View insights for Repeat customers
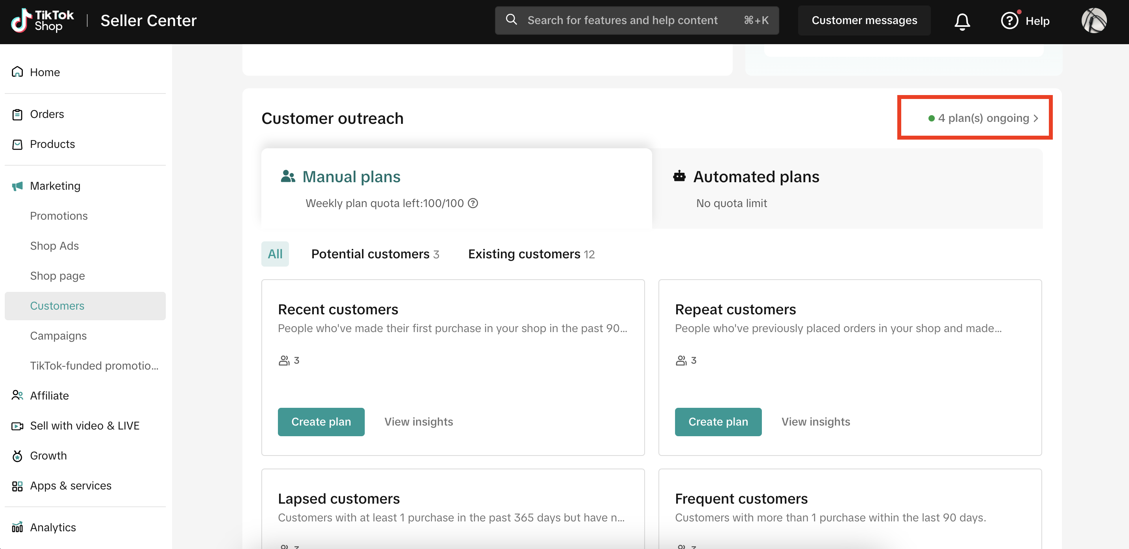This screenshot has width=1129, height=549. [815, 422]
